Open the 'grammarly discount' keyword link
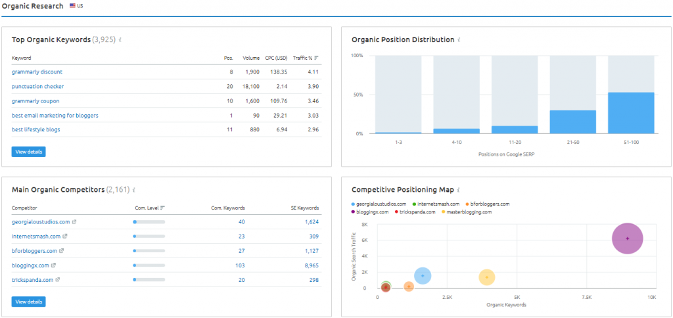This screenshot has width=673, height=318. 37,72
